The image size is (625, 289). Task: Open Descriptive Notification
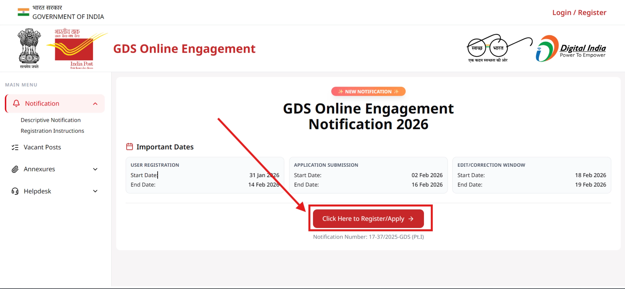51,120
